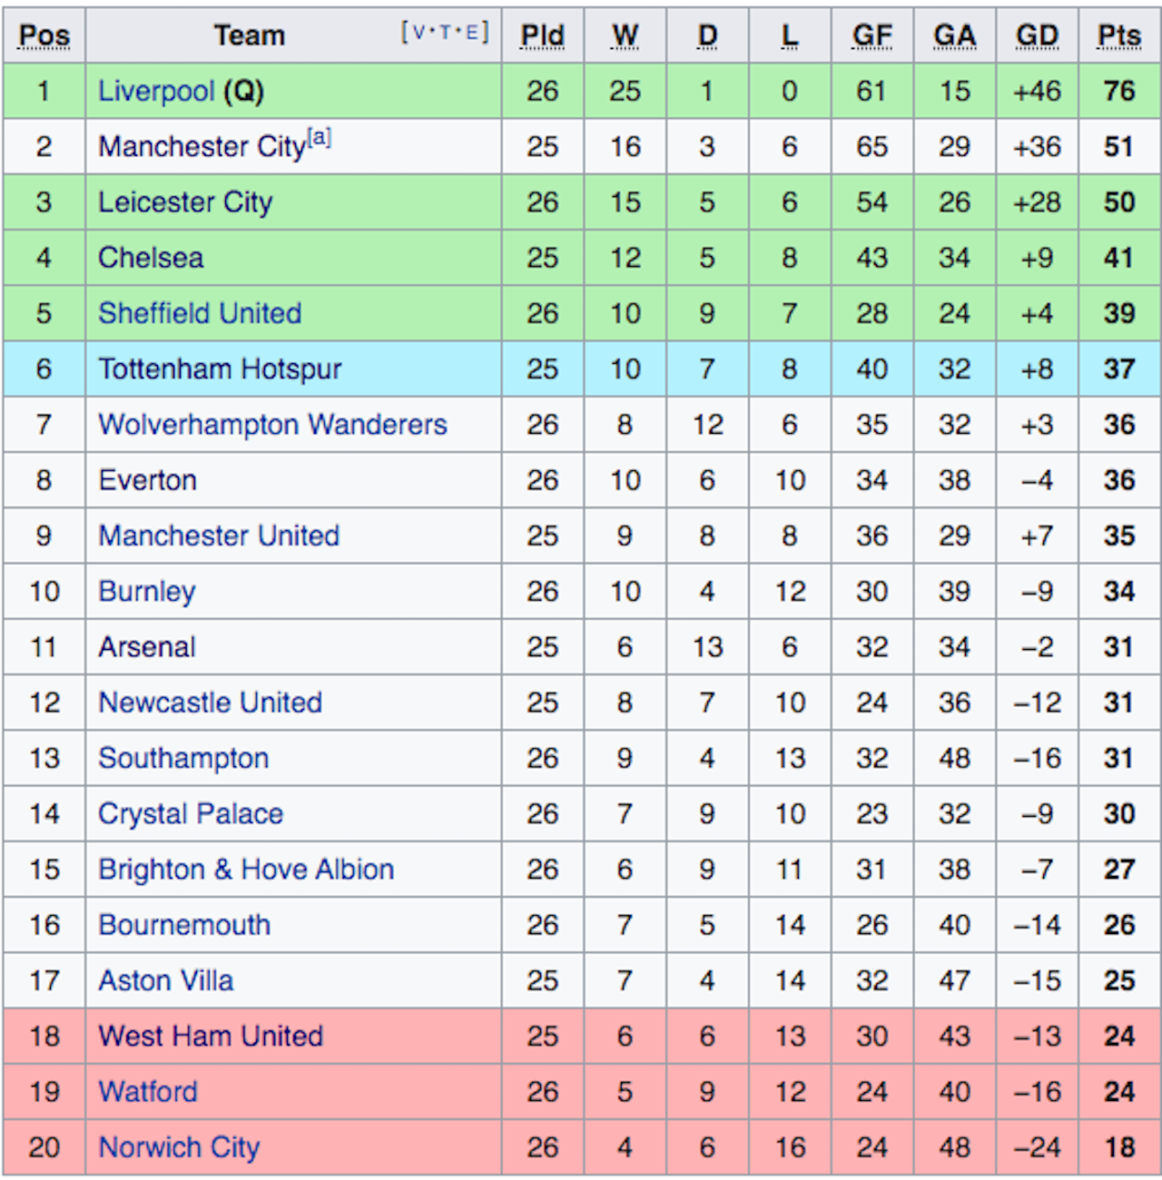This screenshot has width=1162, height=1180.
Task: Click the T (talk) template link
Action: [446, 33]
